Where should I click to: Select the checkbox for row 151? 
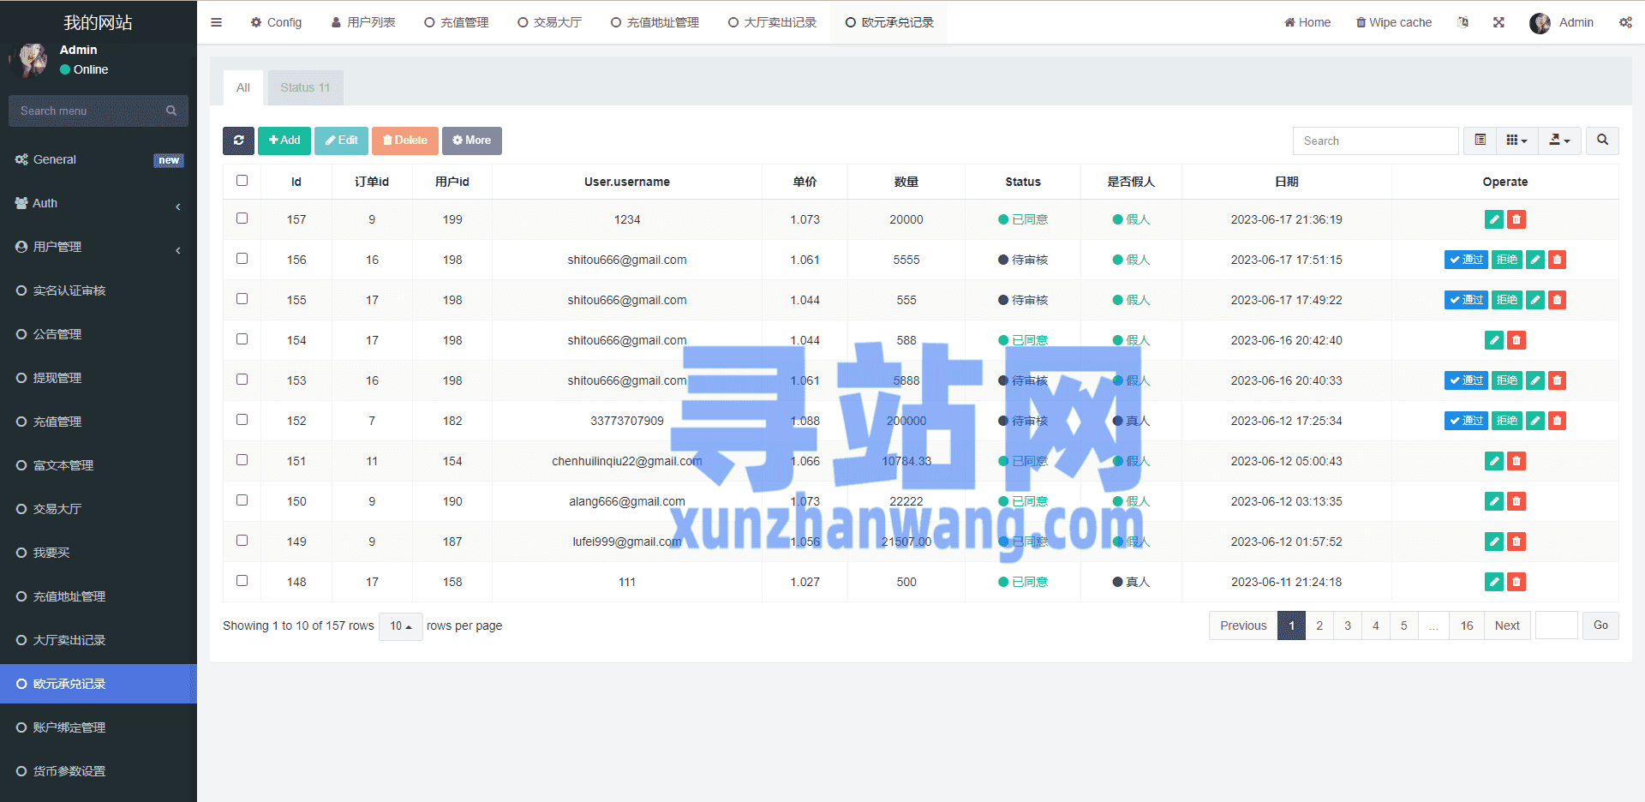(242, 460)
